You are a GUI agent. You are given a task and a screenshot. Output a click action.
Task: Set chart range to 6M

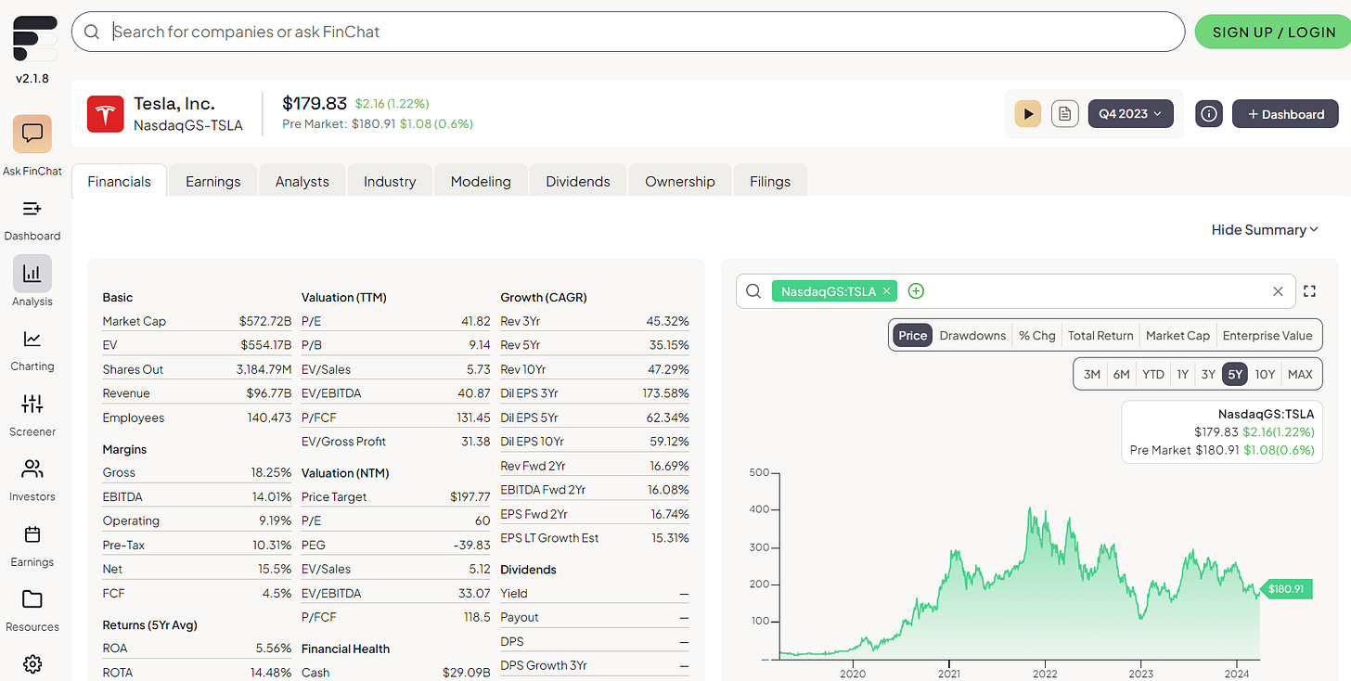[1122, 374]
